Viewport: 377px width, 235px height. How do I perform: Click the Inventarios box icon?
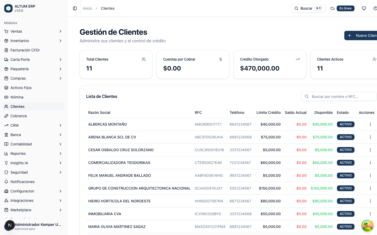pos(6,41)
